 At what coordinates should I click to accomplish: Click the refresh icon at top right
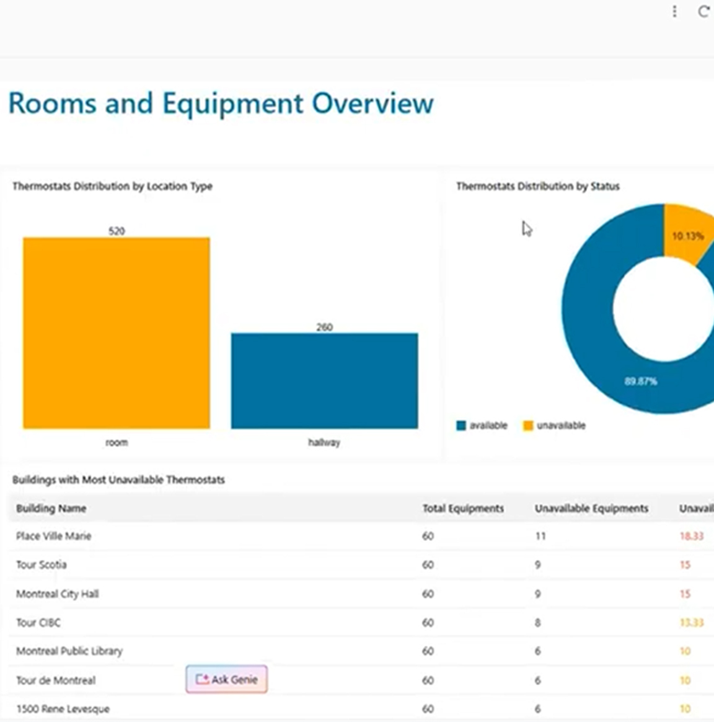pos(703,12)
